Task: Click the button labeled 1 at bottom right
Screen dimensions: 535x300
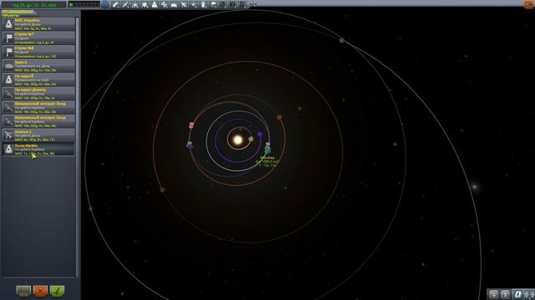Action: click(x=505, y=294)
